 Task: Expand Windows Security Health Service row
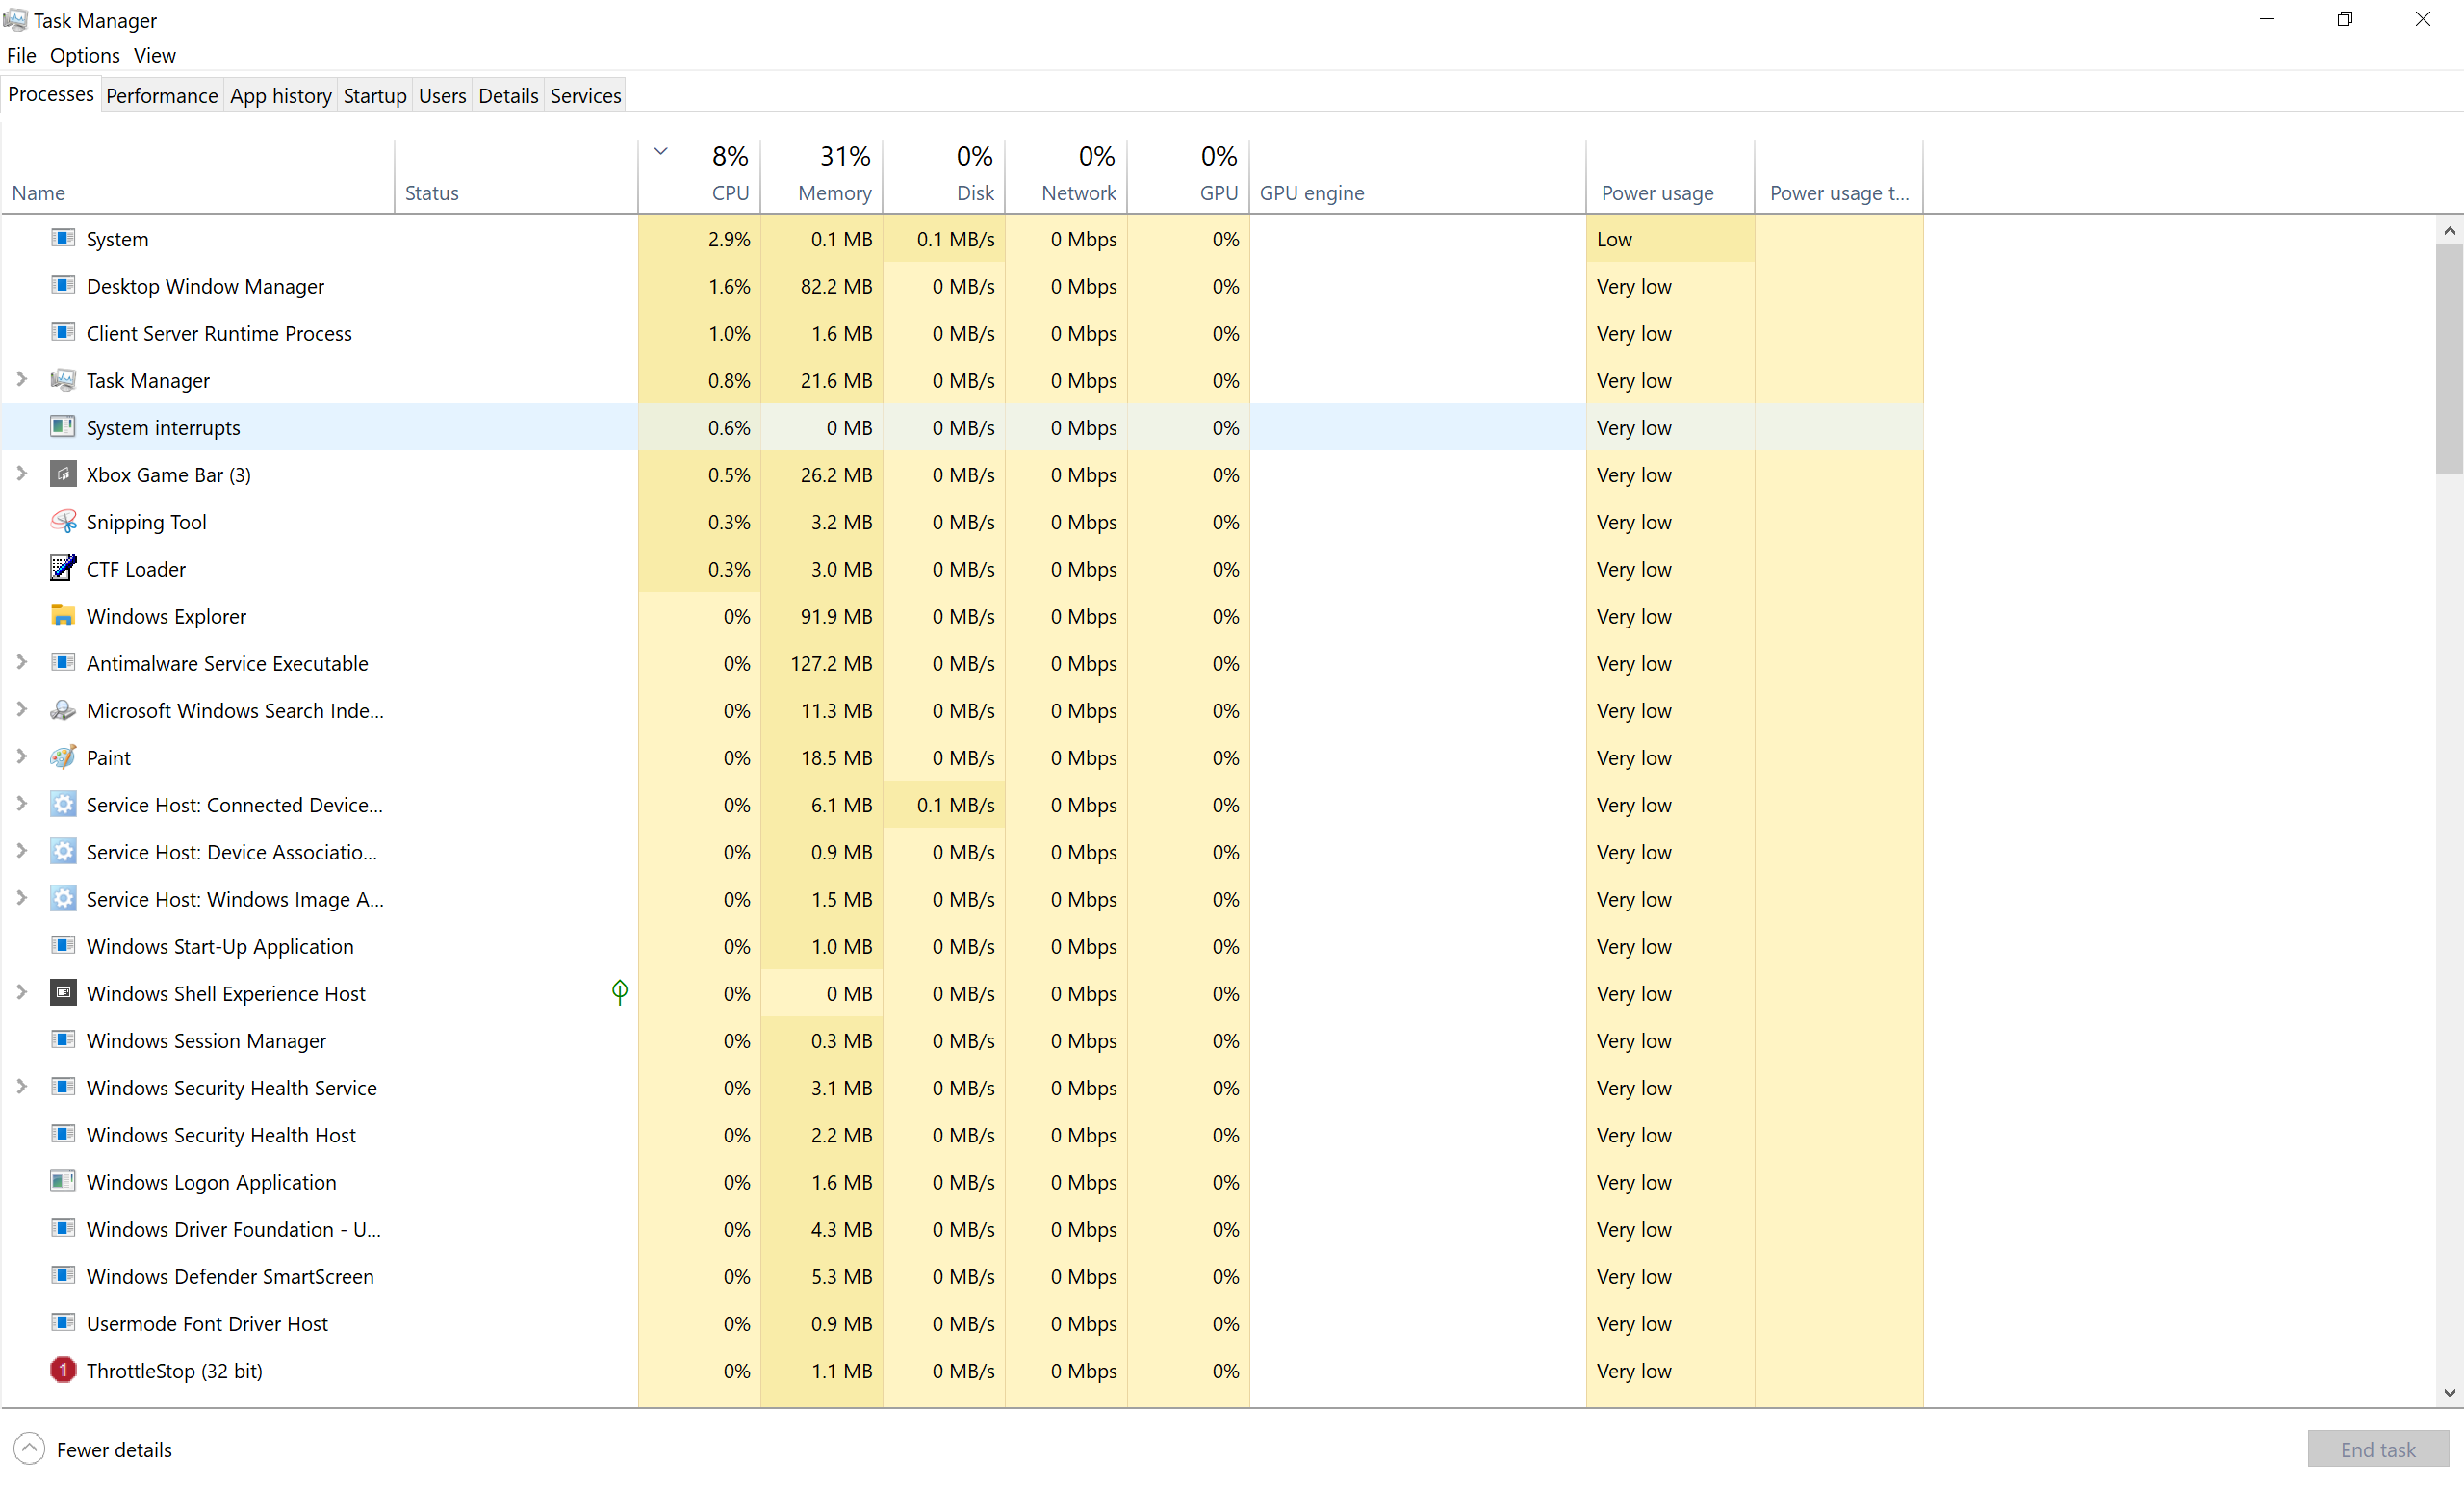[21, 1086]
